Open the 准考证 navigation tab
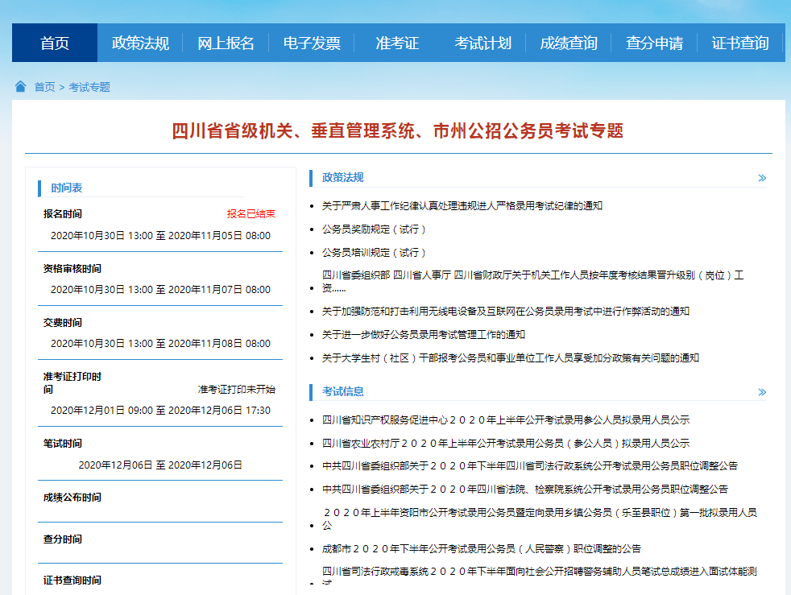The image size is (791, 595). [397, 43]
